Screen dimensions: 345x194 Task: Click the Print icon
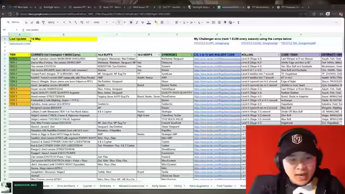[38, 23]
